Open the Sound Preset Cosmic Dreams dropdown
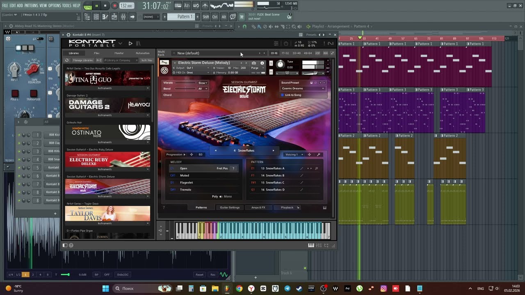Screen dimensions: 525x295 [x=303, y=88]
